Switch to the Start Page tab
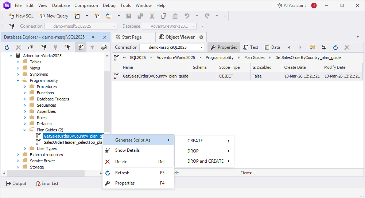The width and height of the screenshot is (365, 198). pos(132,37)
